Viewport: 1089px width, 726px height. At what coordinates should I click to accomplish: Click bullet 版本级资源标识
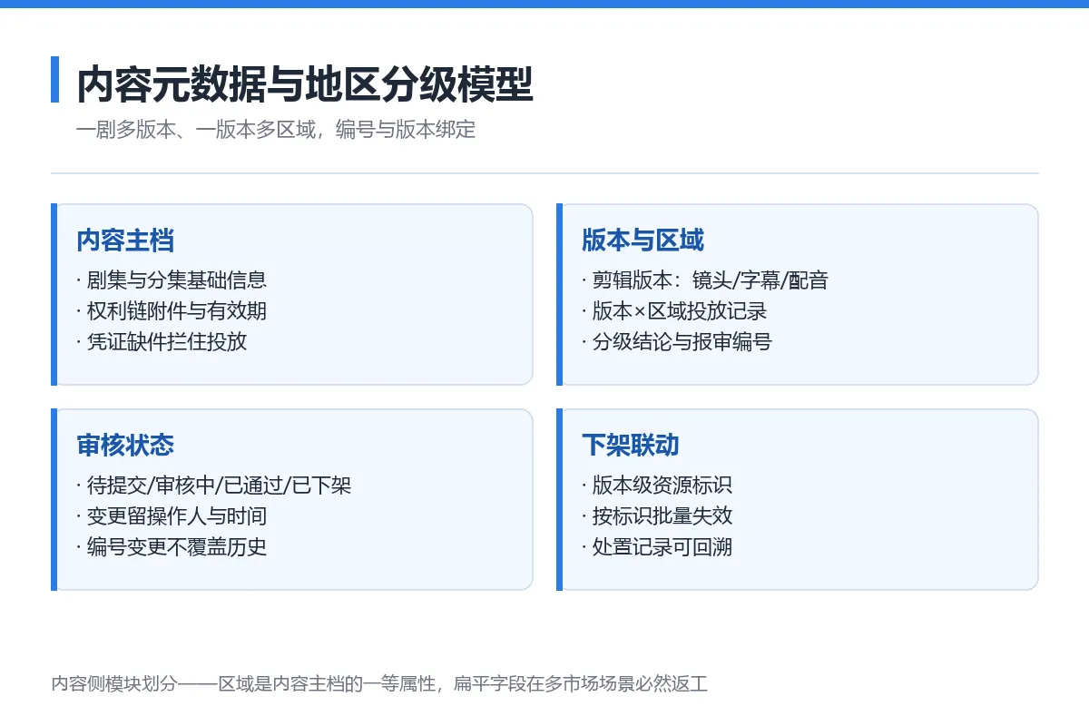[657, 486]
